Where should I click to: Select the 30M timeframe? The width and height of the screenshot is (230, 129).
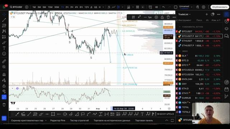tap(56, 7)
